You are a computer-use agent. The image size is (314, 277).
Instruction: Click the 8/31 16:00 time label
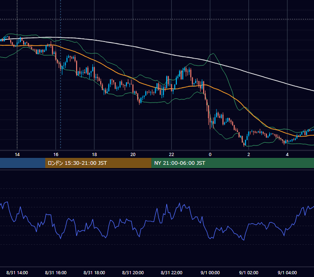56,272
